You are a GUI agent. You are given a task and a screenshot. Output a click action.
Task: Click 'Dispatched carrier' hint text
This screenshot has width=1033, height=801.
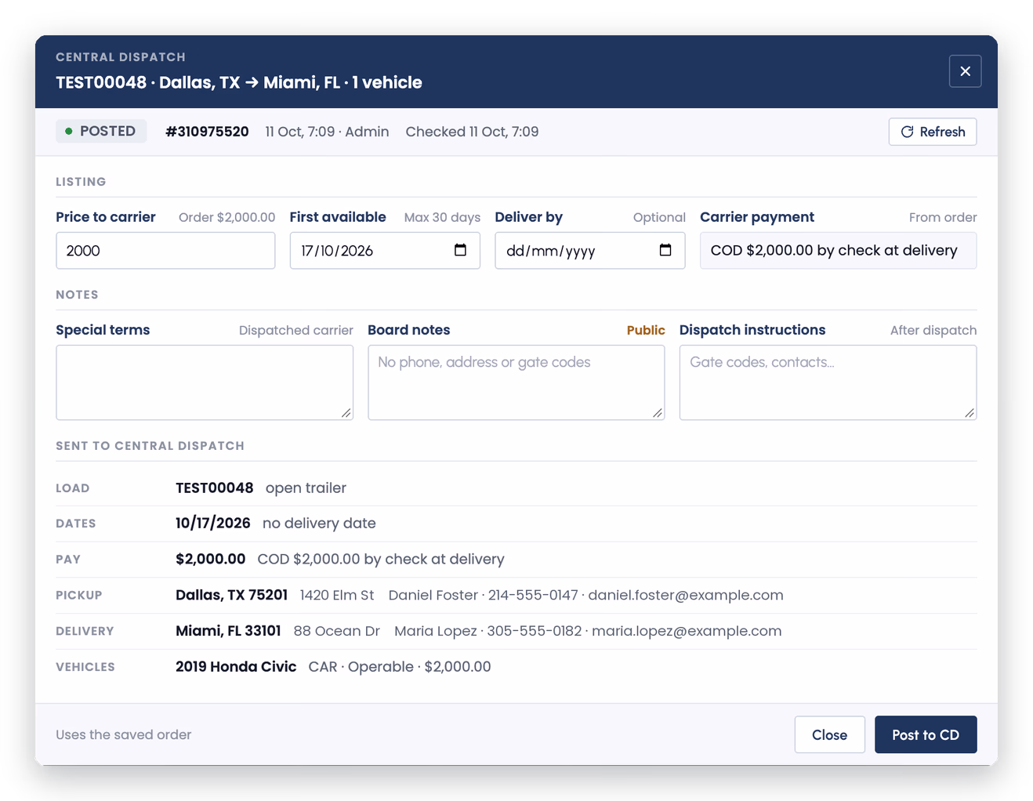296,331
